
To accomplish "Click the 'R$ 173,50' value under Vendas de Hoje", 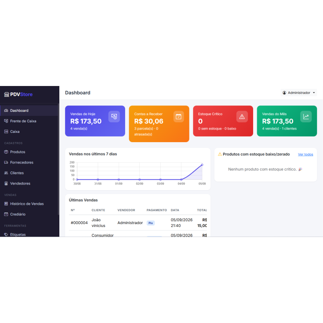I will tap(86, 122).
